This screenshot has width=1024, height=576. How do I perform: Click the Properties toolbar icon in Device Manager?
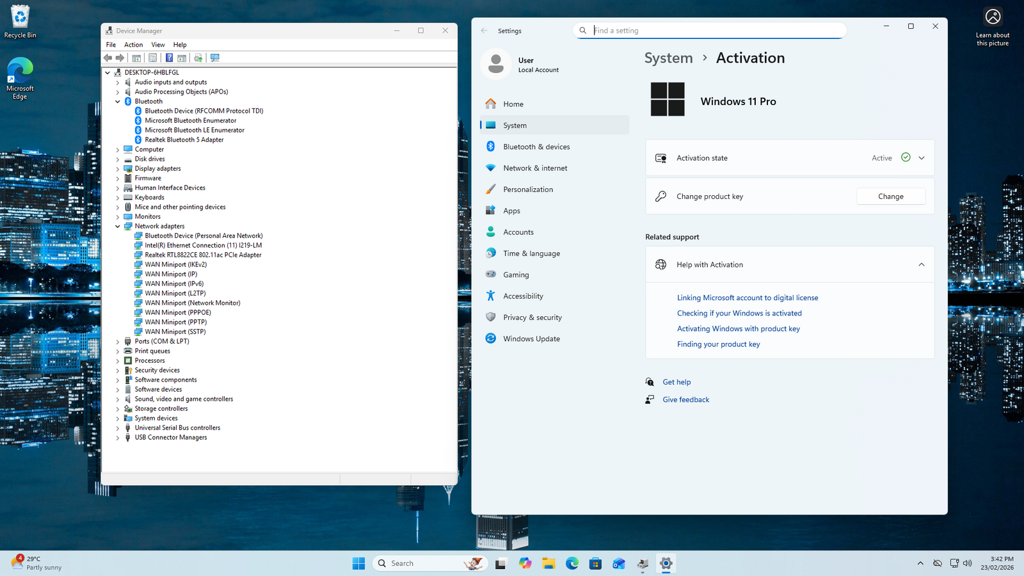pos(152,58)
